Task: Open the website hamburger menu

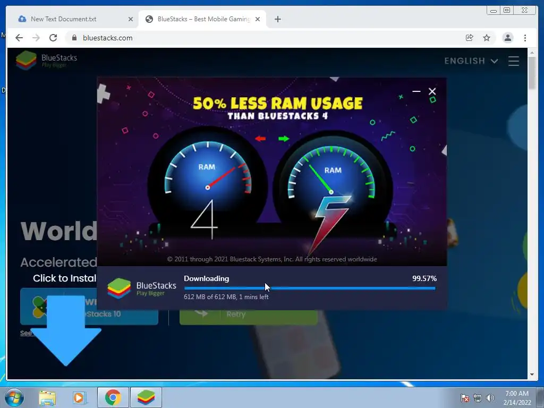Action: pyautogui.click(x=514, y=61)
